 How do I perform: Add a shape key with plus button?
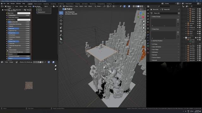click(x=178, y=32)
